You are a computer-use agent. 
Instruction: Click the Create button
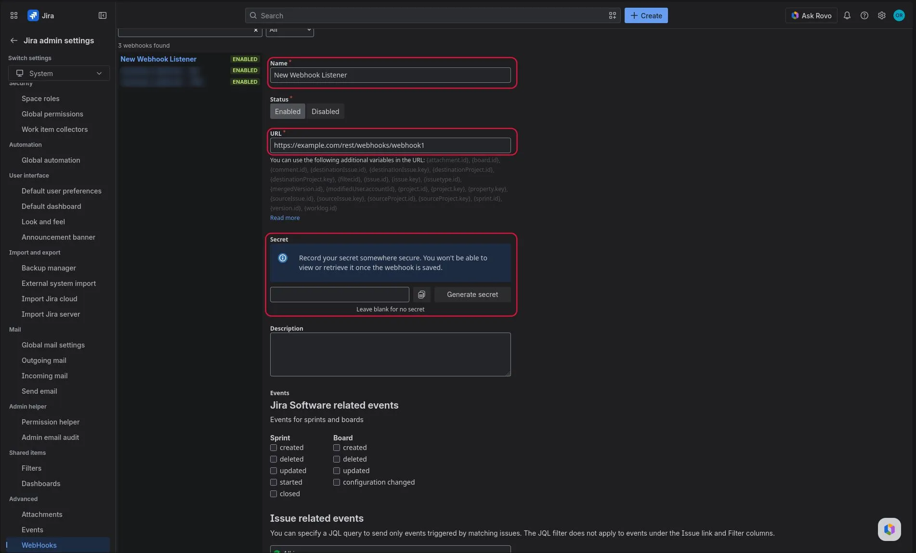(x=646, y=15)
